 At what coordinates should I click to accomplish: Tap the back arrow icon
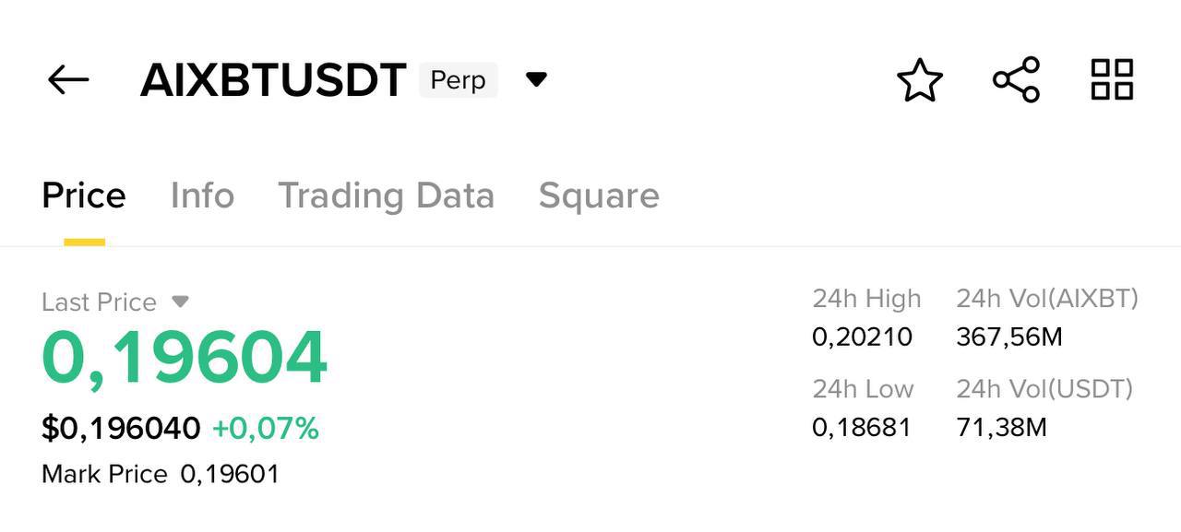coord(68,80)
